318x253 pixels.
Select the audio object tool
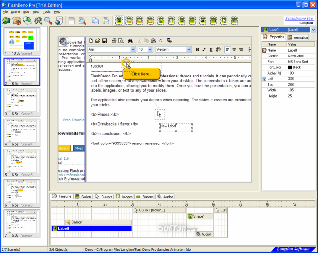235,21
